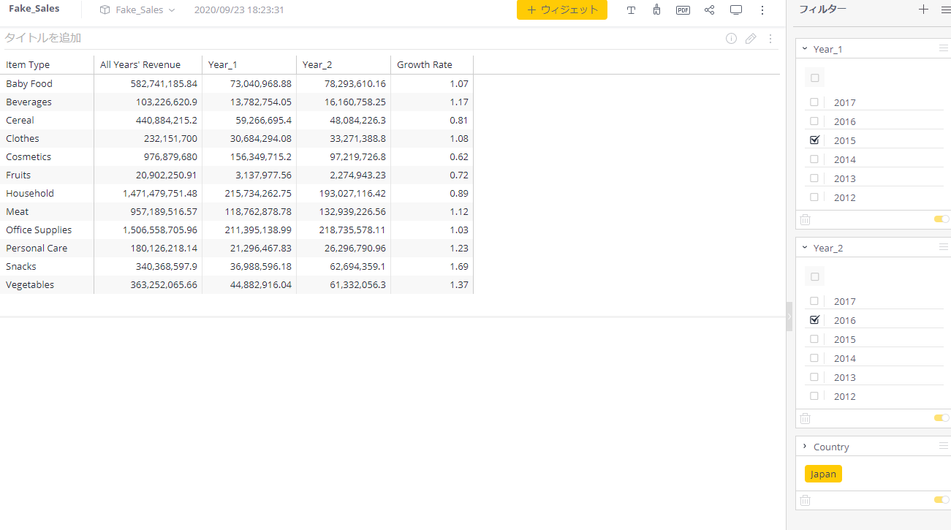Screen dimensions: 951x530
Task: Show widget info via the info icon
Action: tap(731, 39)
